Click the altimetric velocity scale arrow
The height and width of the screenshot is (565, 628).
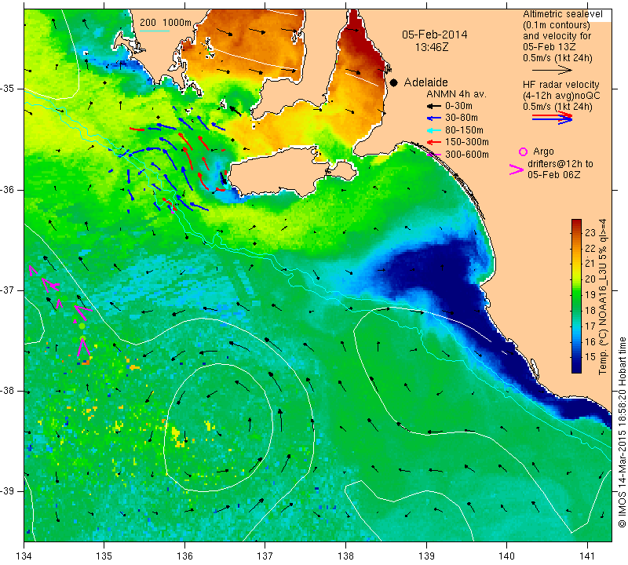[x=553, y=70]
